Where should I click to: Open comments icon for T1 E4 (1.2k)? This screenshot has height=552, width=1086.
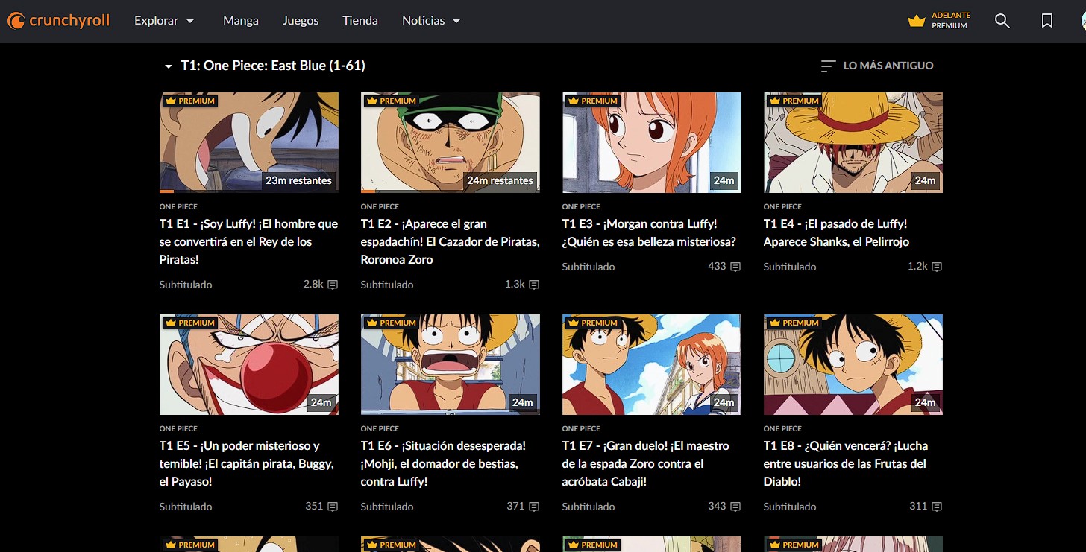coord(937,267)
